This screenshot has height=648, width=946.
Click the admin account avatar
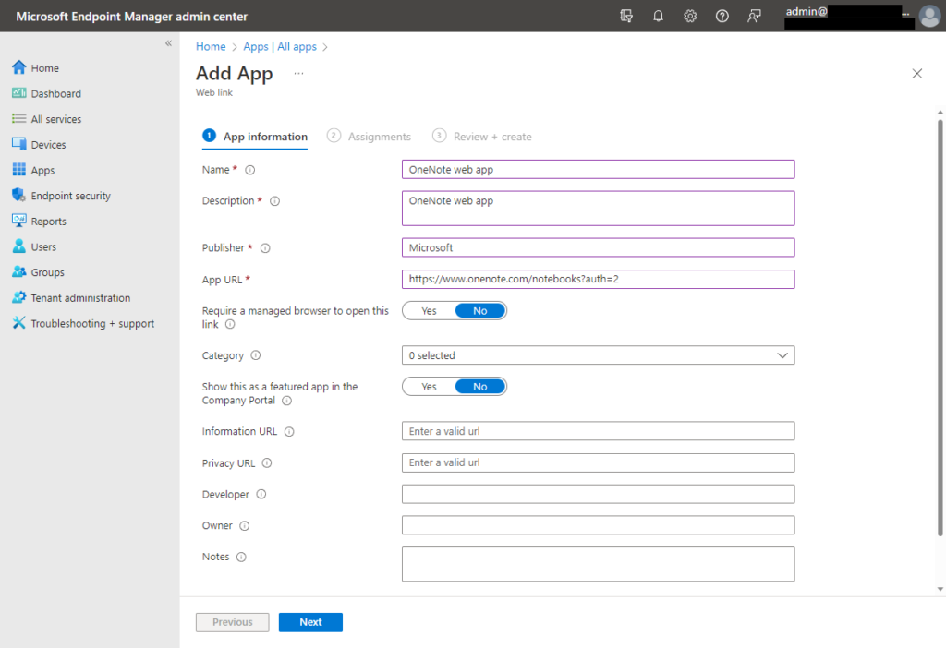click(x=929, y=17)
